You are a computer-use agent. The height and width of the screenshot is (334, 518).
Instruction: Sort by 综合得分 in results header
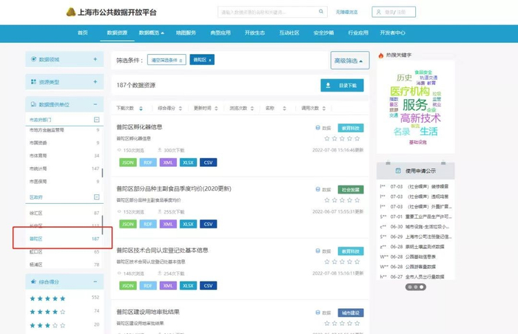[169, 108]
